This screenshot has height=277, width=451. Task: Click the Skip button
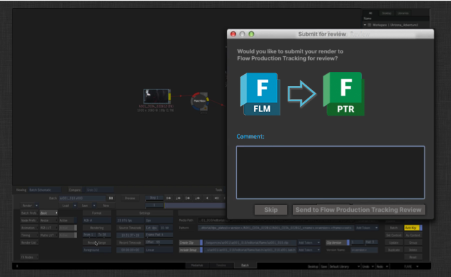pyautogui.click(x=271, y=210)
